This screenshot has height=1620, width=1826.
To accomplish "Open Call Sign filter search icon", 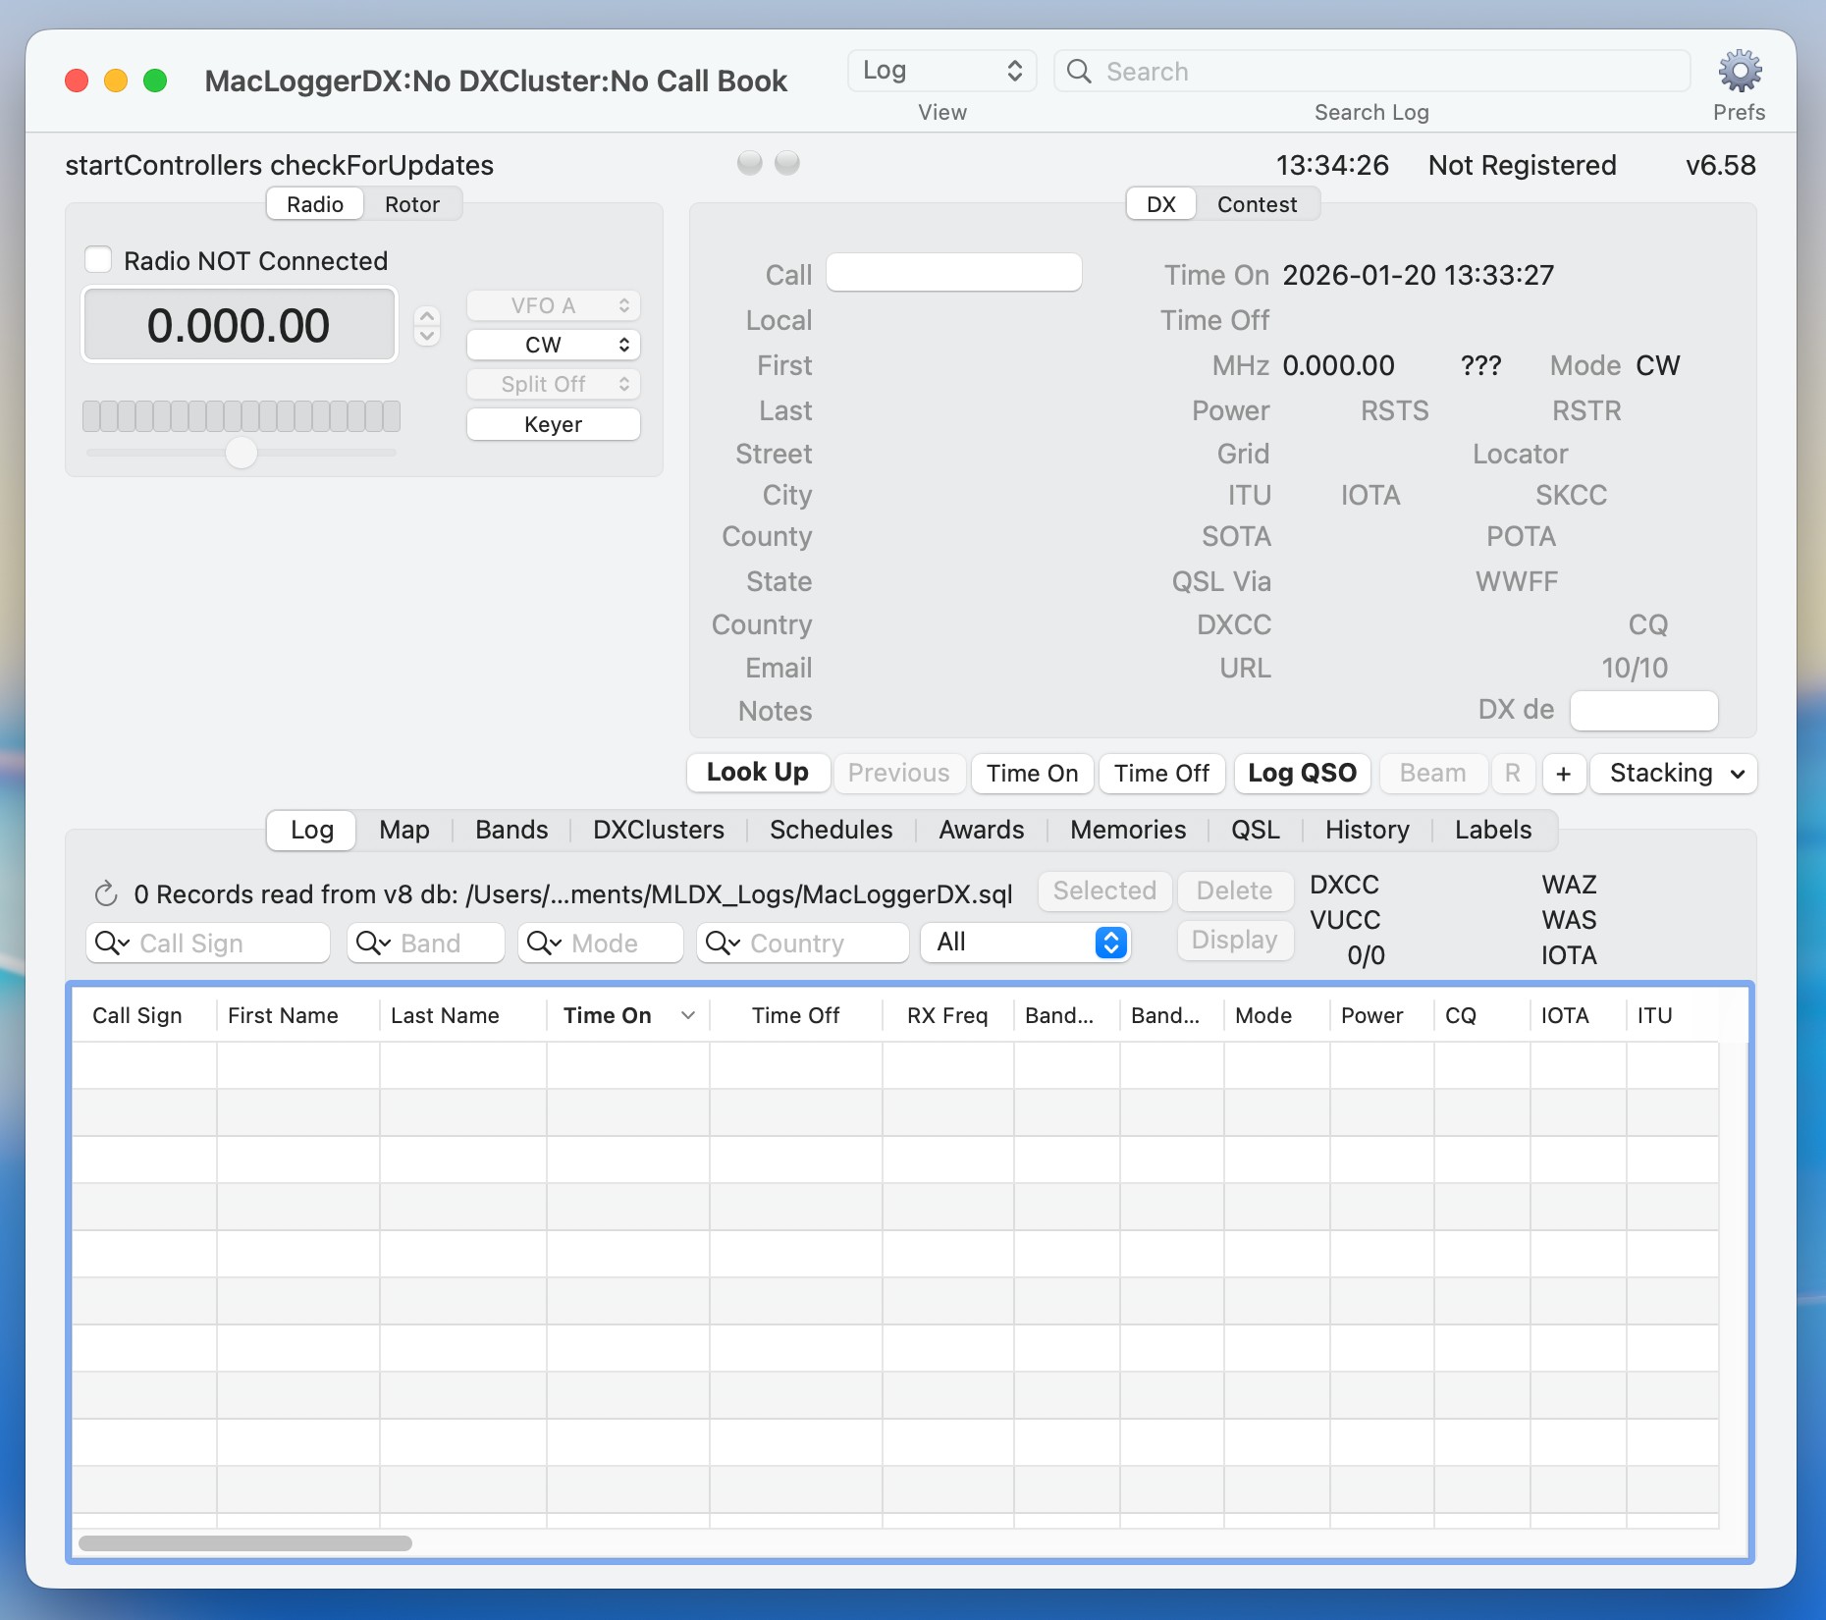I will point(111,944).
